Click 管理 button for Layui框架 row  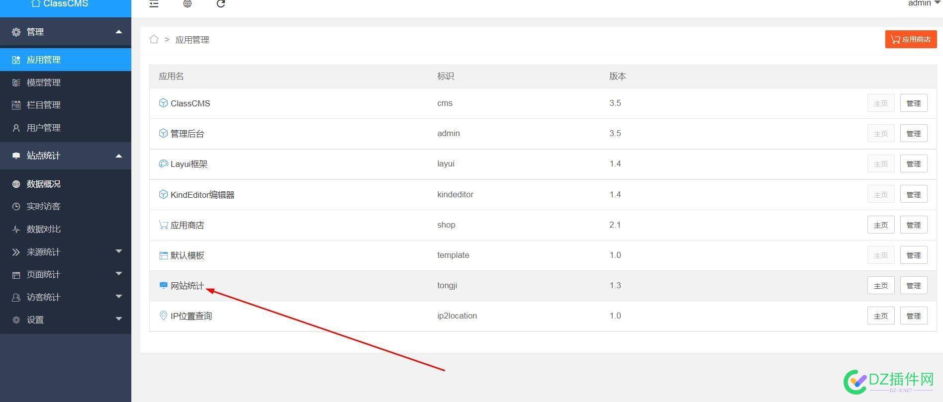click(914, 164)
